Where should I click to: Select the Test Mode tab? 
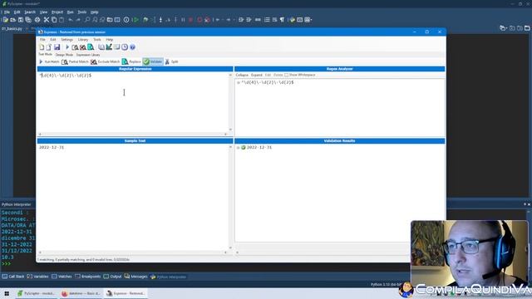click(x=45, y=54)
